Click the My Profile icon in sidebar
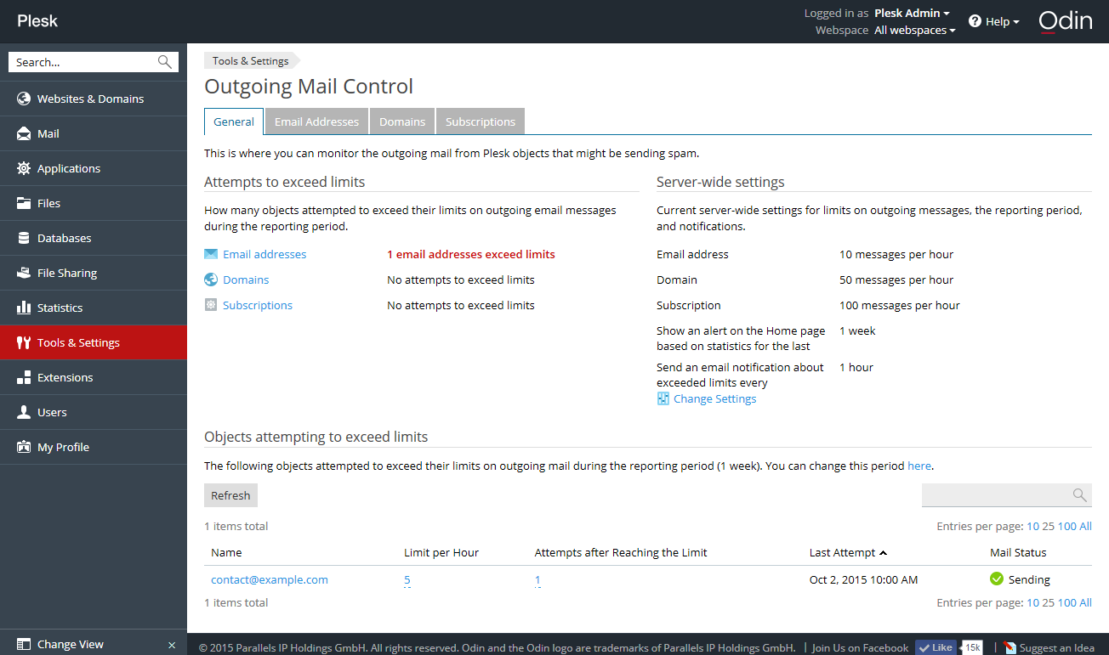This screenshot has height=655, width=1109. pos(24,447)
